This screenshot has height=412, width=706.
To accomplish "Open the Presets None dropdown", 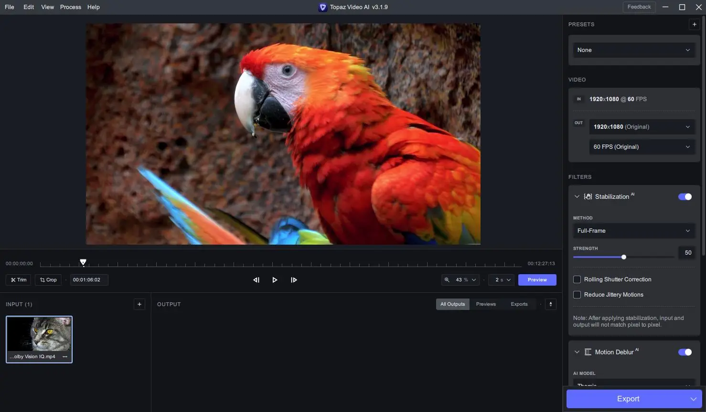I will point(634,50).
